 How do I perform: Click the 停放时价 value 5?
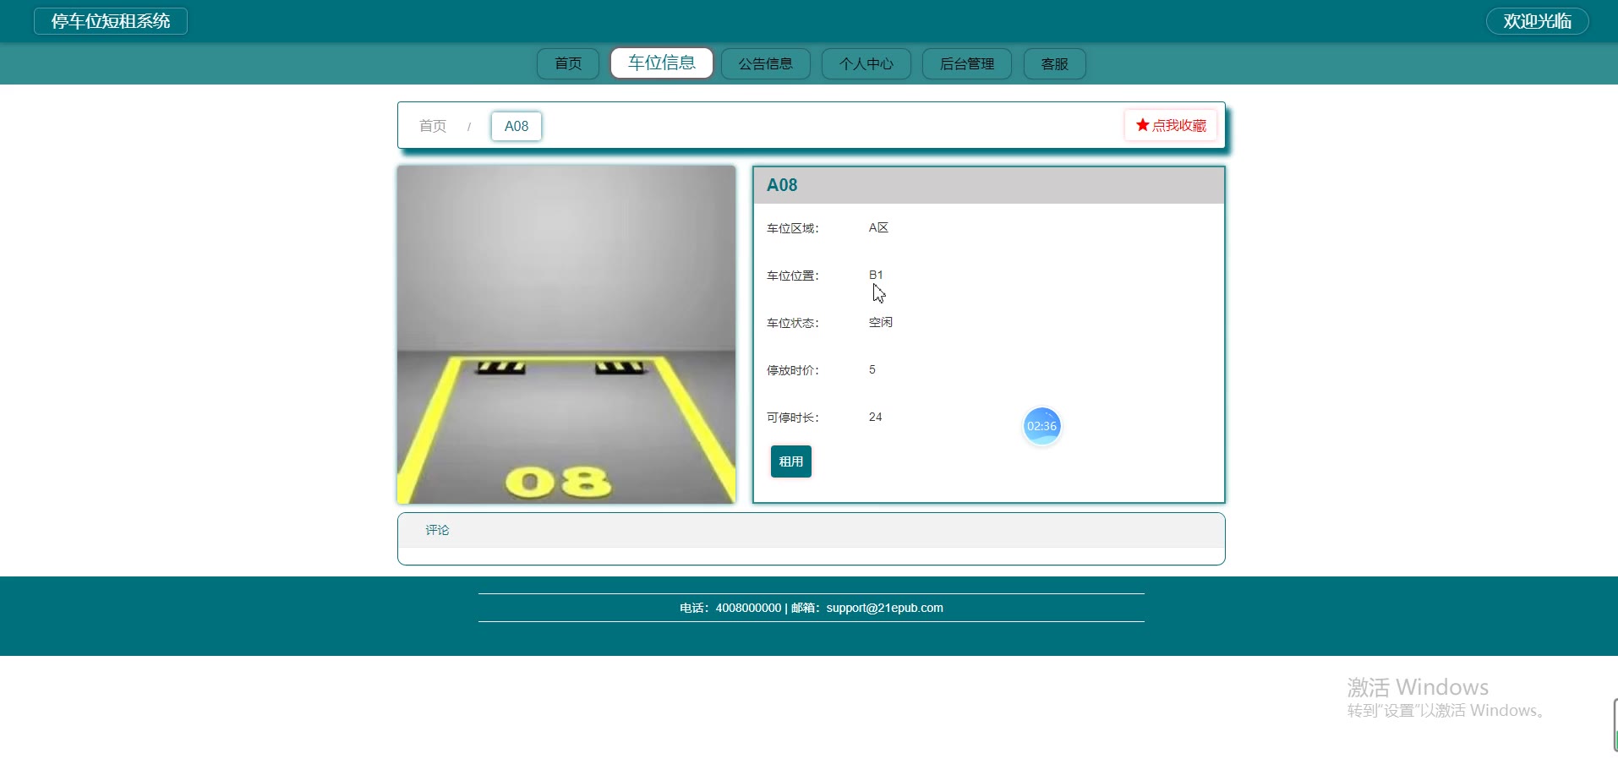pyautogui.click(x=872, y=370)
